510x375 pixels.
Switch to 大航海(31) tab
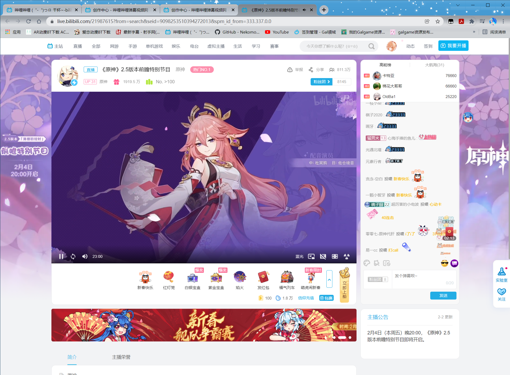pos(434,65)
